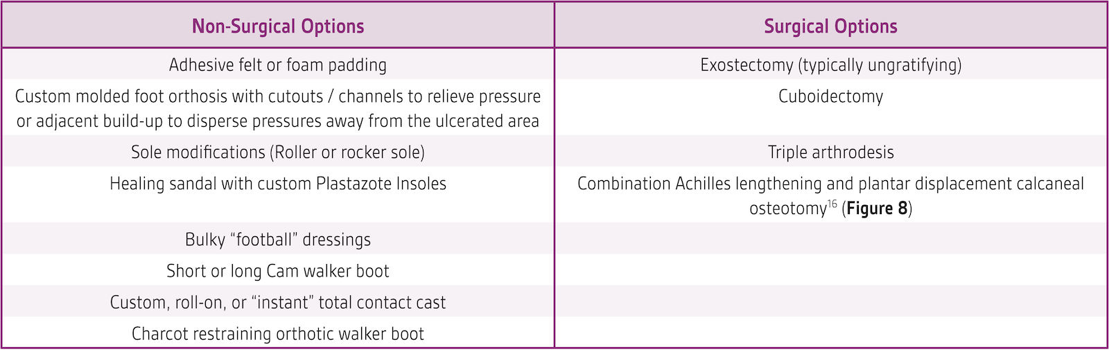Click the Surgical Options column header
1109x350 pixels.
(830, 26)
